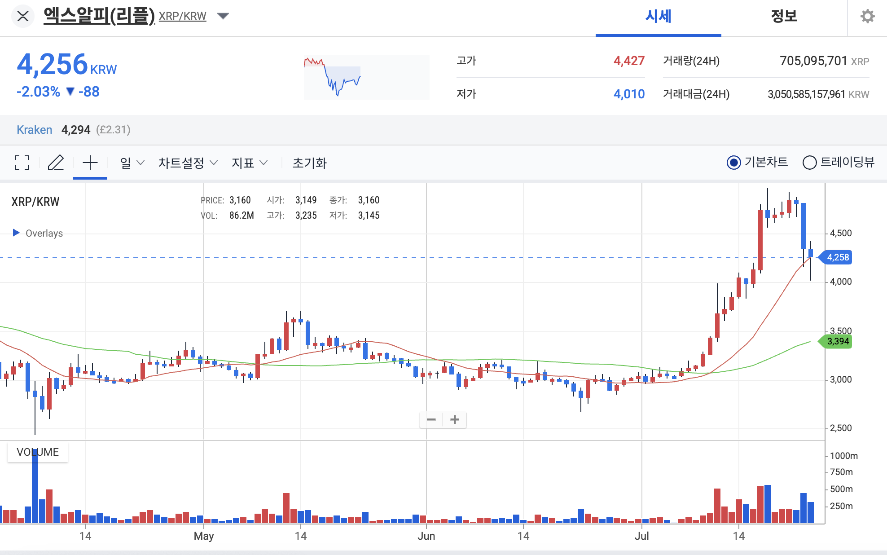Click the 초기화 reset button
Image resolution: width=887 pixels, height=555 pixels.
[x=309, y=163]
